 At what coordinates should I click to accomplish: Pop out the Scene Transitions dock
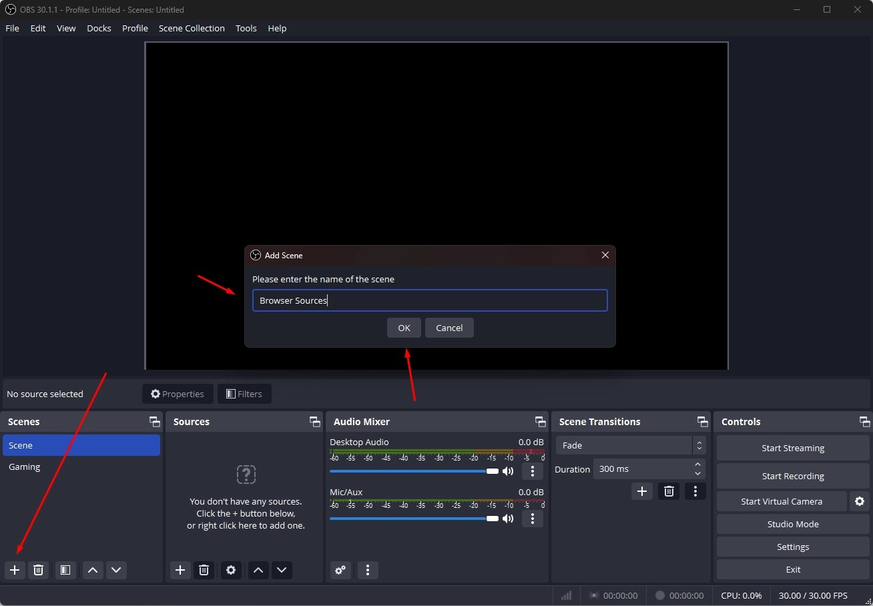[x=703, y=422]
